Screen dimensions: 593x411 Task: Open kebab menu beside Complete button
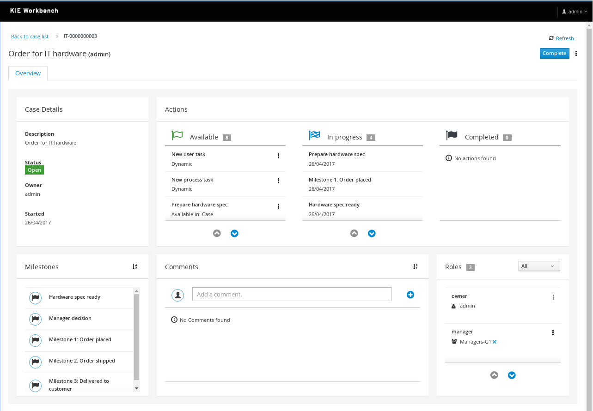(576, 54)
